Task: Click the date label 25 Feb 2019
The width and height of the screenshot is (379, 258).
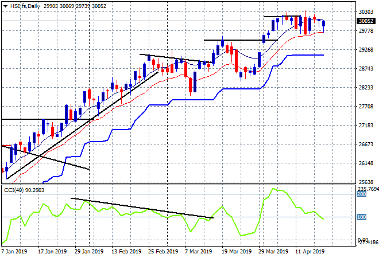Action: click(163, 252)
